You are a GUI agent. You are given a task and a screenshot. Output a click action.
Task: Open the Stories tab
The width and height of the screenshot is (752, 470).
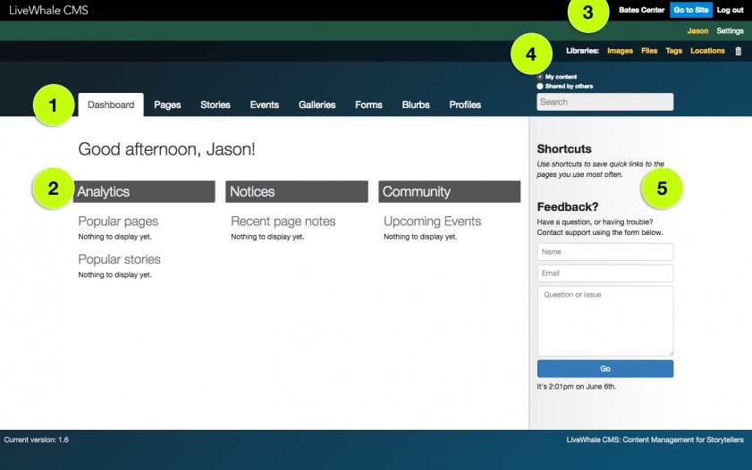[x=215, y=105]
